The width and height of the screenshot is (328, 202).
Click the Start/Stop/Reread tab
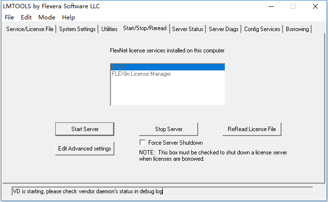(x=145, y=28)
